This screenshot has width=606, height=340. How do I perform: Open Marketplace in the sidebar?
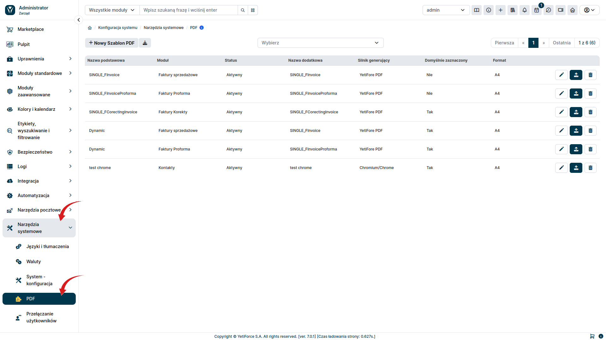point(39,29)
